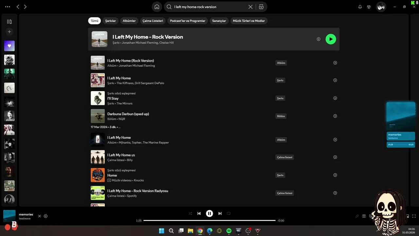419x236 pixels.
Task: Open I Left My Home (Rock Version) album title
Action: pyautogui.click(x=131, y=61)
